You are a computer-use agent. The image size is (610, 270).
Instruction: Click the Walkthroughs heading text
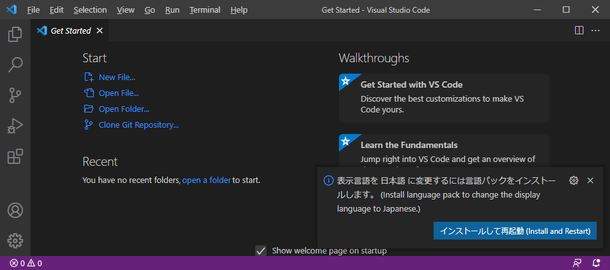click(x=374, y=58)
